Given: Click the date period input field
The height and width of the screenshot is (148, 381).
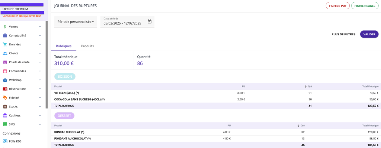Looking at the screenshot, I should coord(127,22).
